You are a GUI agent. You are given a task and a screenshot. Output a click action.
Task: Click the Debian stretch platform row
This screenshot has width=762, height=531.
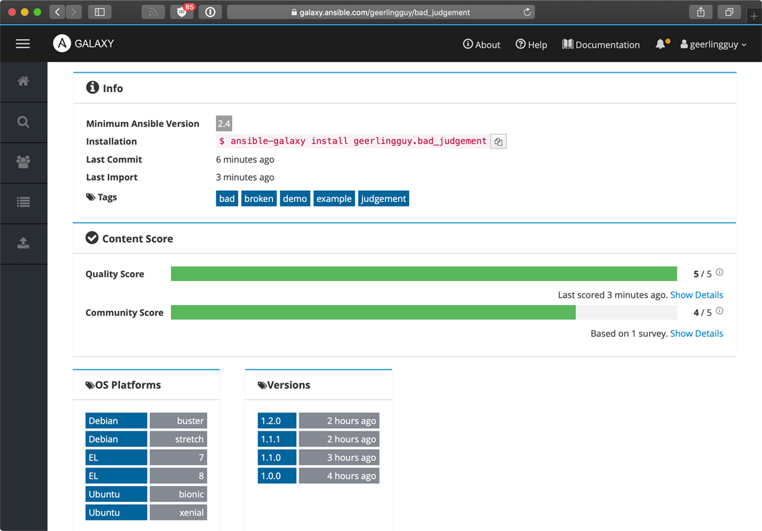[146, 439]
